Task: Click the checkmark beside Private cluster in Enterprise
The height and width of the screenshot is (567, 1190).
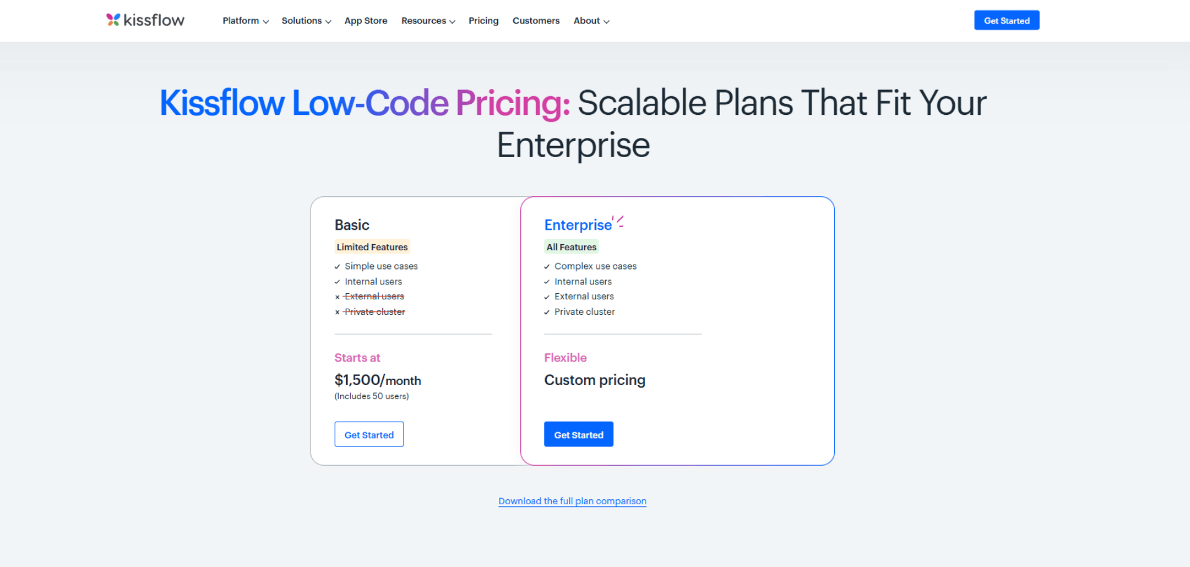Action: click(x=547, y=312)
